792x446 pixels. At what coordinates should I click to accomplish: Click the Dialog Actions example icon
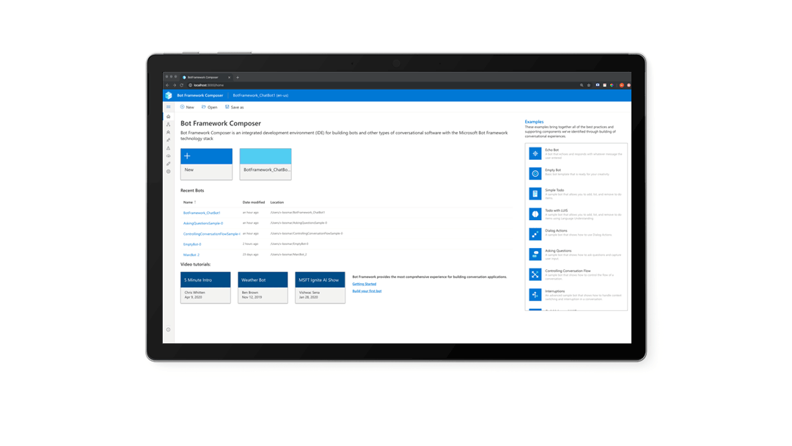click(x=535, y=234)
